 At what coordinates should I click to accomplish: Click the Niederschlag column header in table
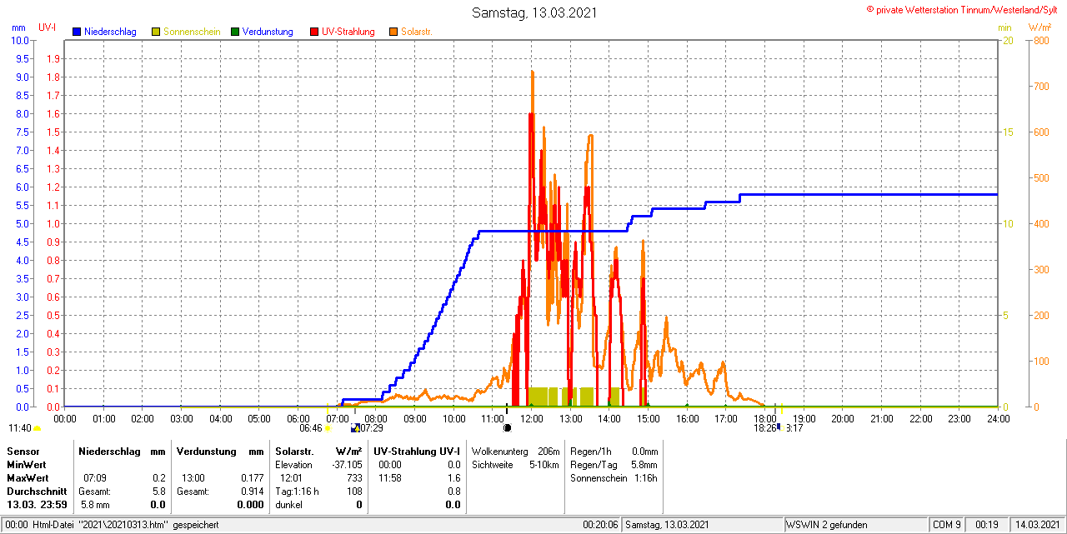(108, 451)
